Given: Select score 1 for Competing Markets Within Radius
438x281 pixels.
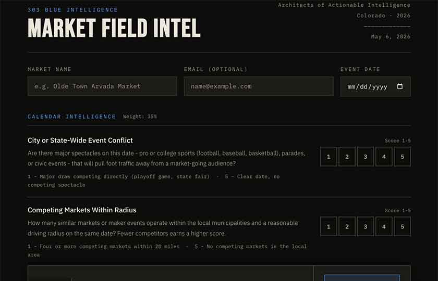Looking at the screenshot, I should tap(328, 226).
